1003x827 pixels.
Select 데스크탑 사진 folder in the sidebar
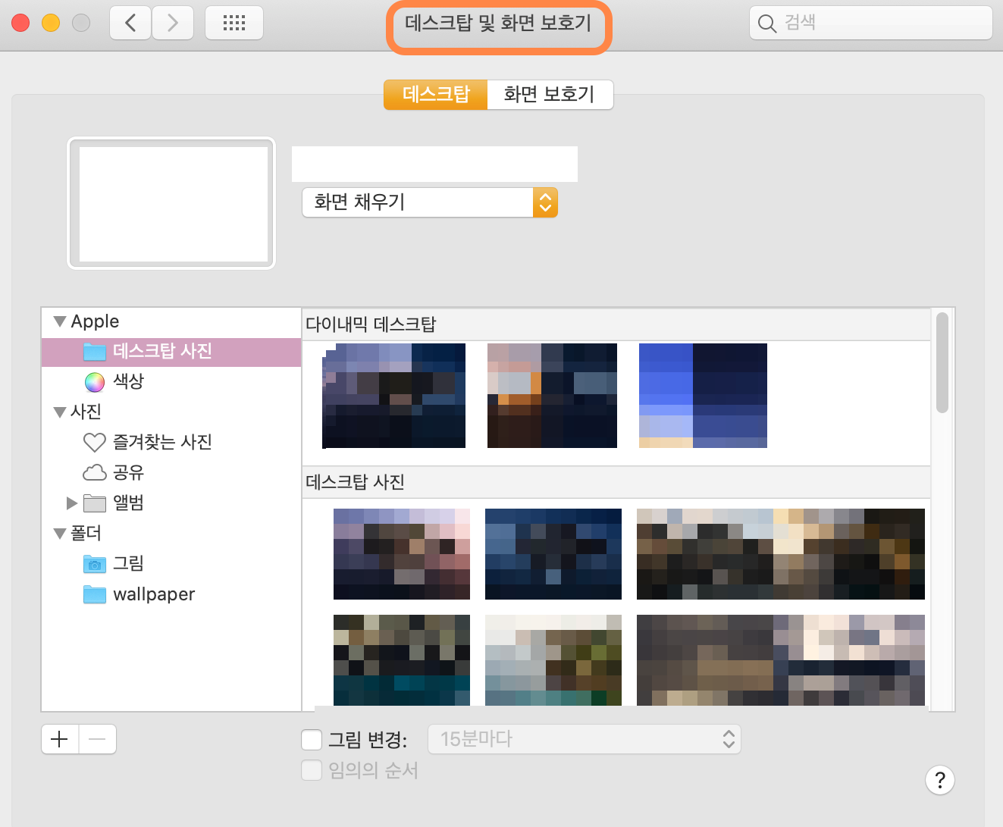point(171,352)
